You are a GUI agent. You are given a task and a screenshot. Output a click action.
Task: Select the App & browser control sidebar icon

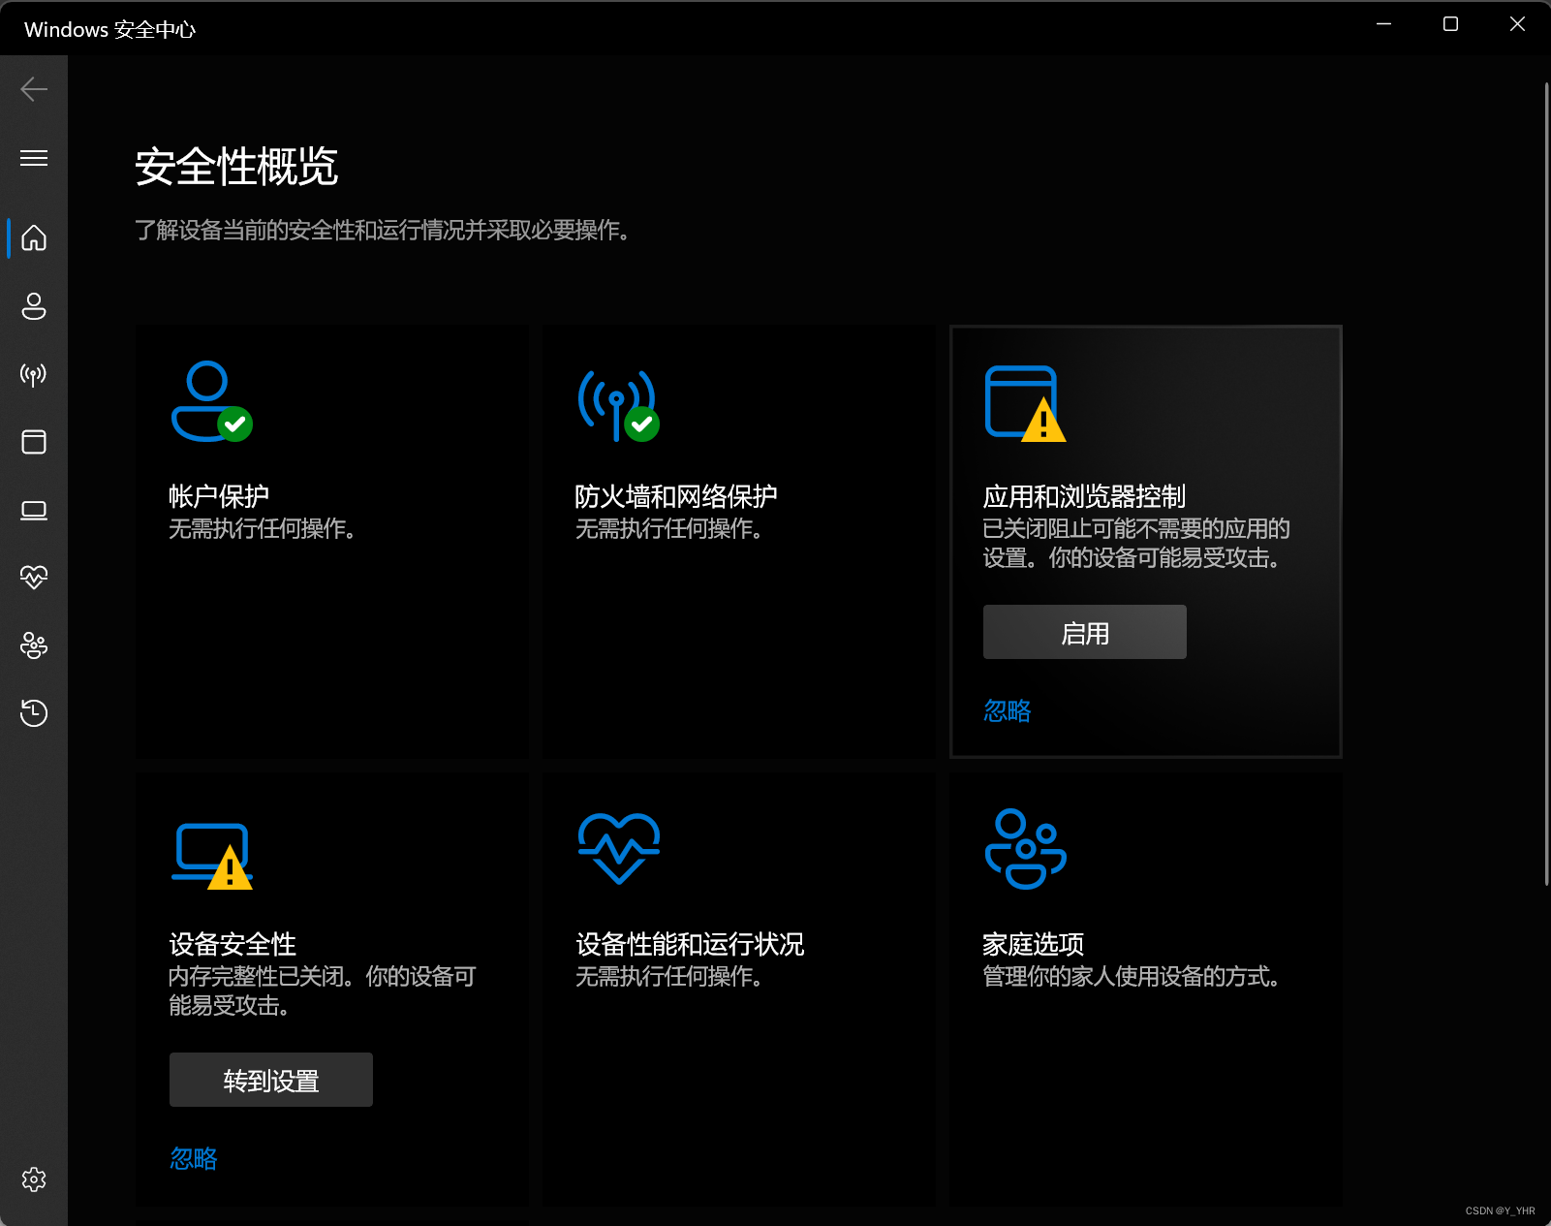(x=34, y=442)
